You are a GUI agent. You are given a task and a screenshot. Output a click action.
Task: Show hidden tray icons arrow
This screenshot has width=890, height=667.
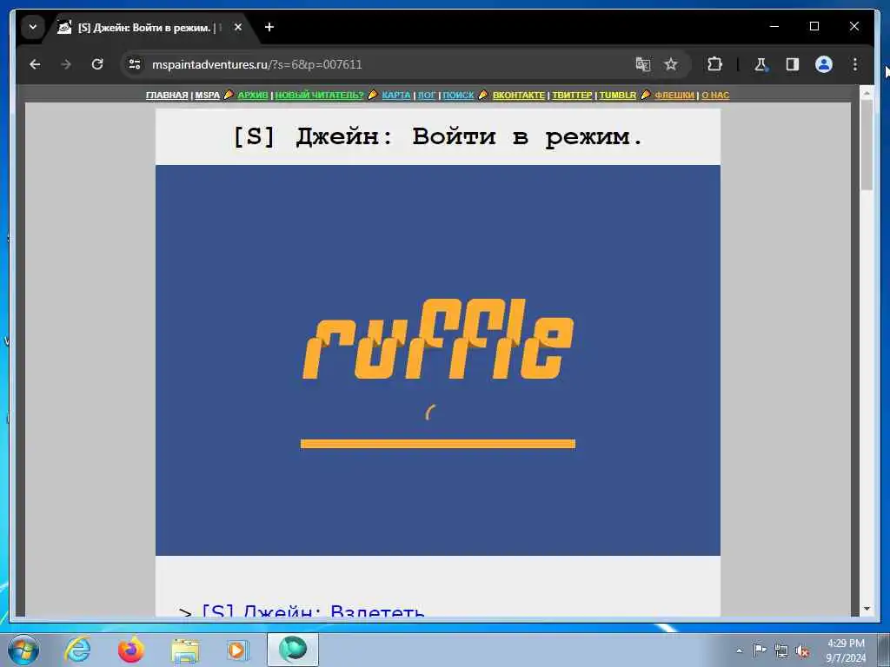[739, 650]
